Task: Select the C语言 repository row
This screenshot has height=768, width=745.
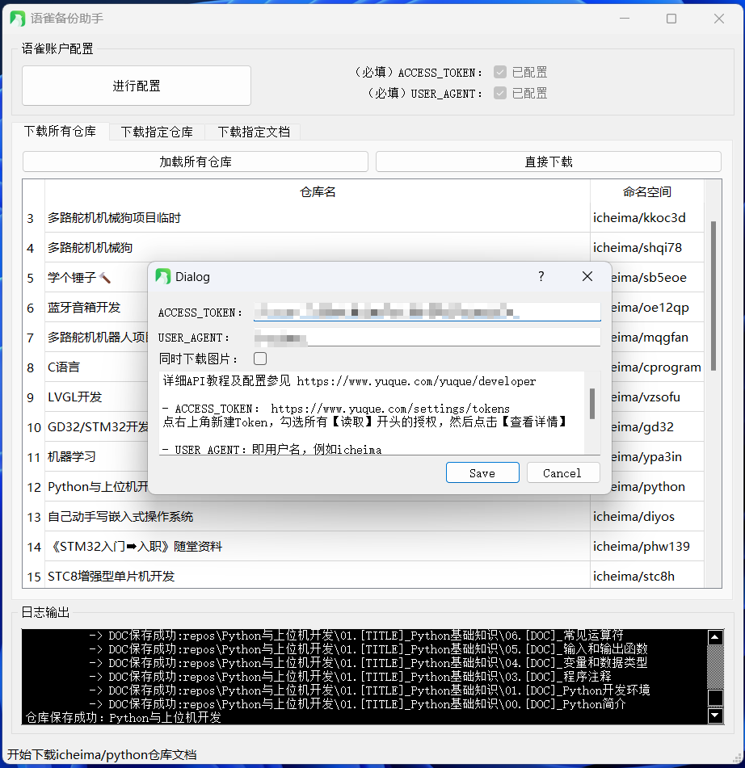Action: pyautogui.click(x=96, y=367)
